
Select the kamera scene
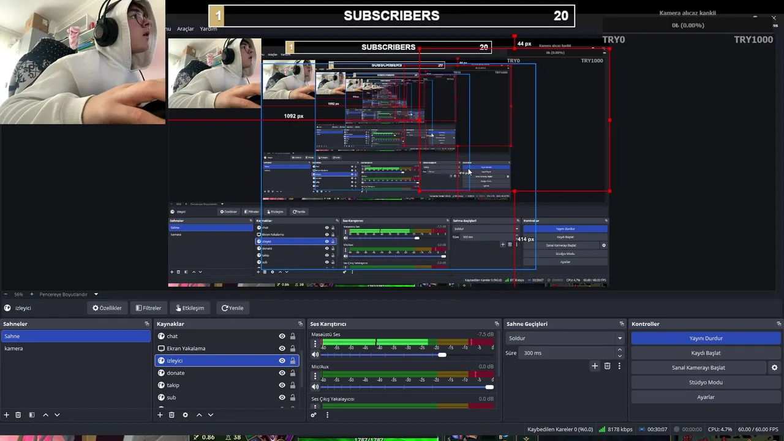(75, 349)
